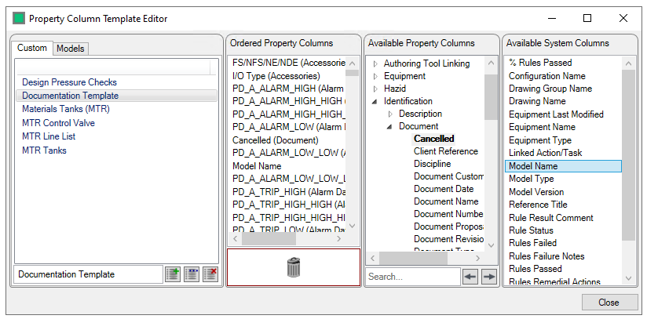This screenshot has height=319, width=647.
Task: Click the Documentation Template name text field
Action: (x=88, y=274)
